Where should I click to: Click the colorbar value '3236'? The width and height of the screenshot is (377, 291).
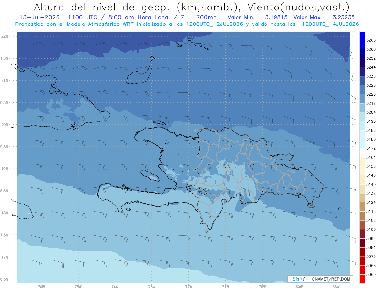[x=371, y=76]
